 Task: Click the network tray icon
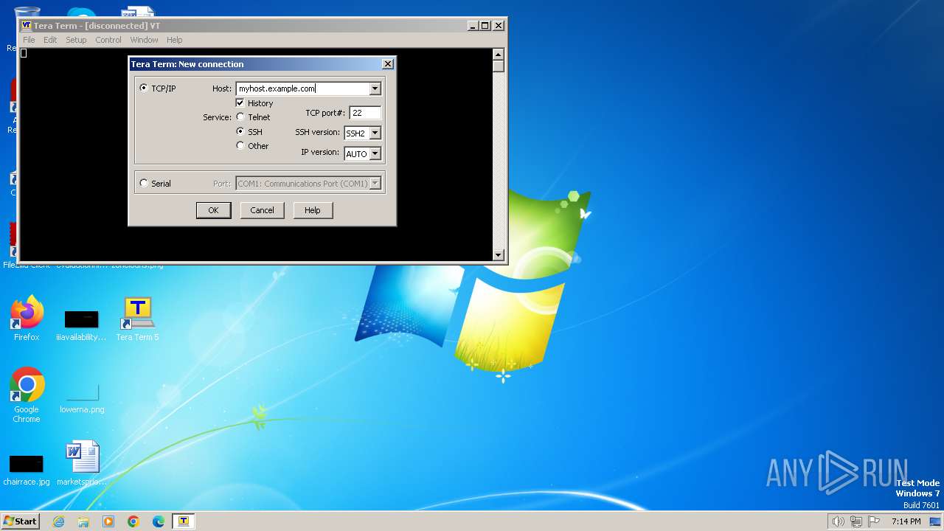pyautogui.click(x=856, y=521)
